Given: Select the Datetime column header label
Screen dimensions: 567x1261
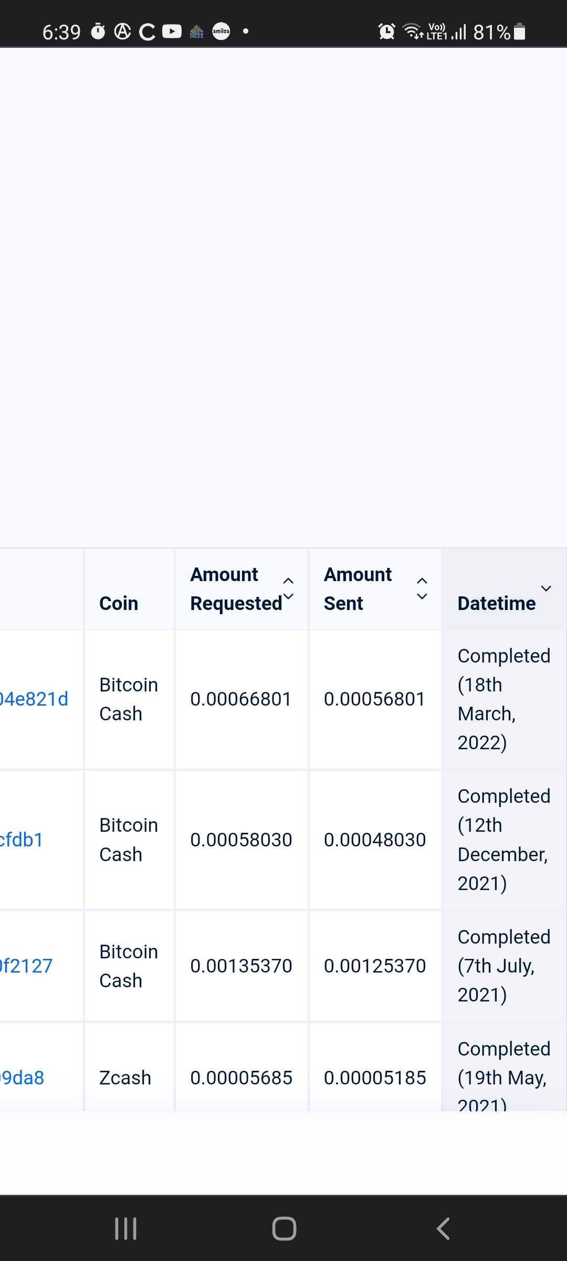Looking at the screenshot, I should click(497, 603).
